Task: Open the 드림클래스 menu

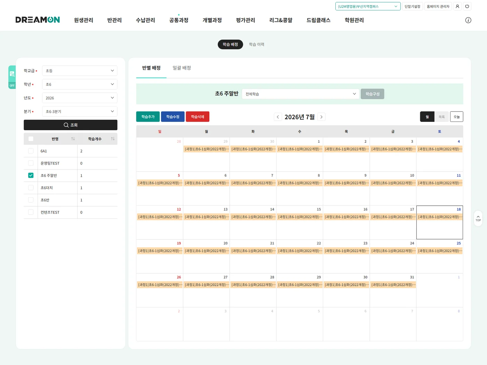Action: (x=318, y=20)
